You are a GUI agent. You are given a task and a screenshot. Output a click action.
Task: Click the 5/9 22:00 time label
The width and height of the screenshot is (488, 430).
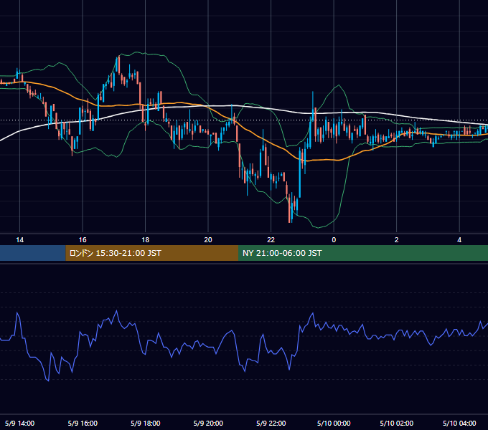(271, 423)
